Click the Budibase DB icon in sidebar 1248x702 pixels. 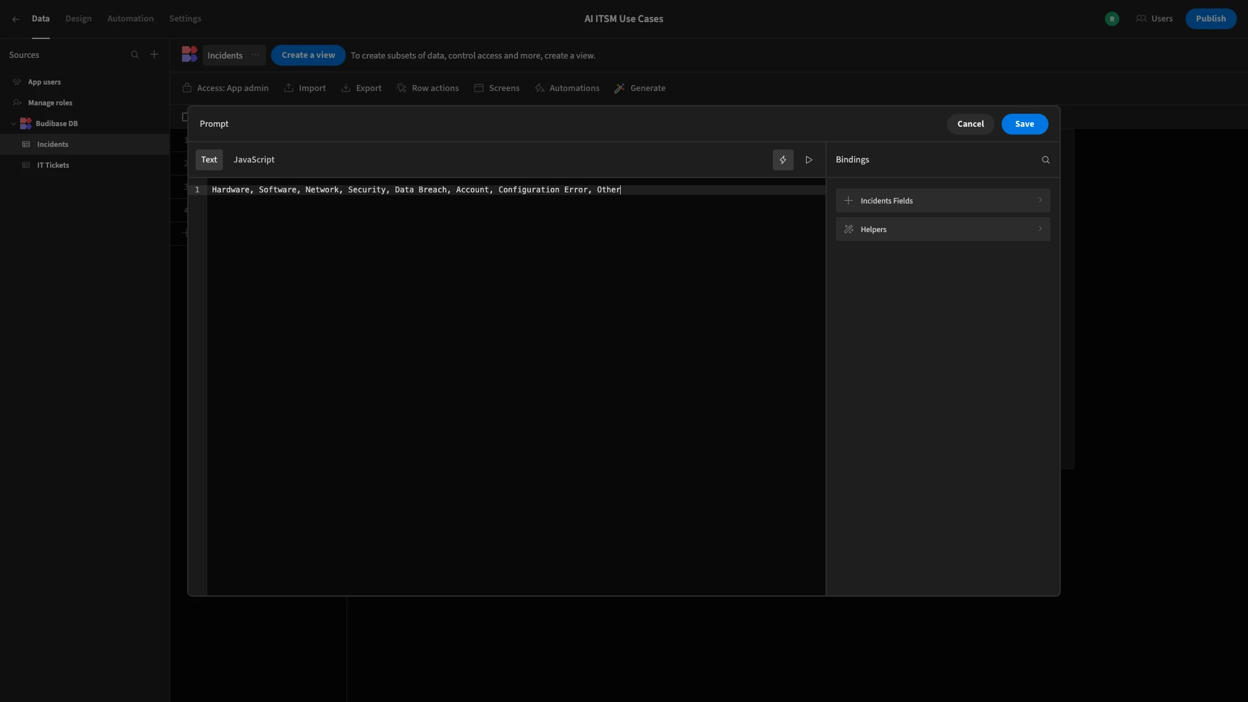pyautogui.click(x=26, y=123)
